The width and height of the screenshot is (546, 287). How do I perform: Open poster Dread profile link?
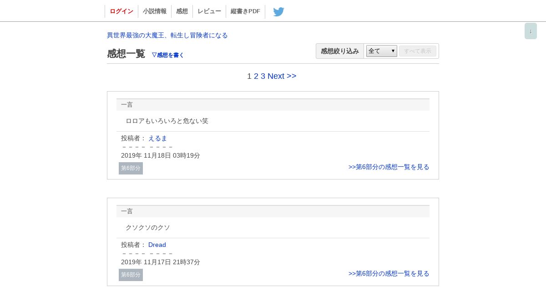click(x=157, y=245)
